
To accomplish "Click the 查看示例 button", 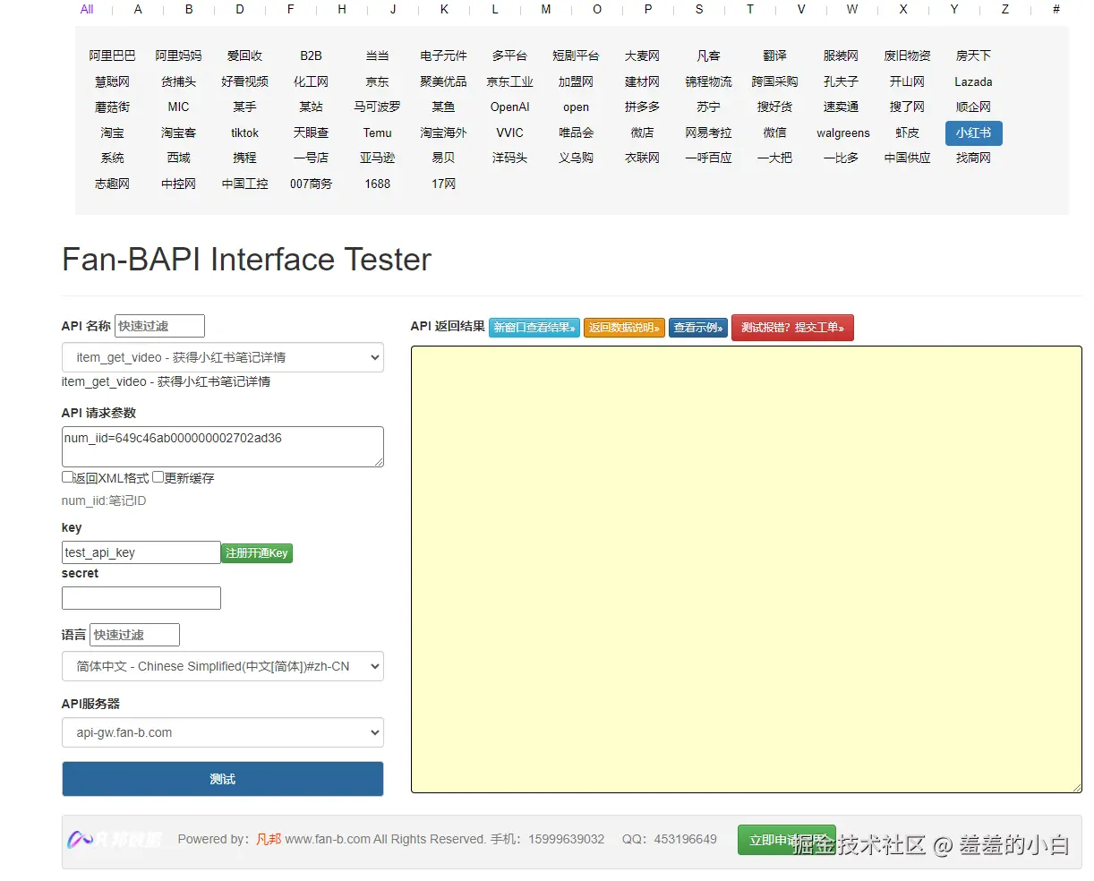I will click(x=698, y=328).
